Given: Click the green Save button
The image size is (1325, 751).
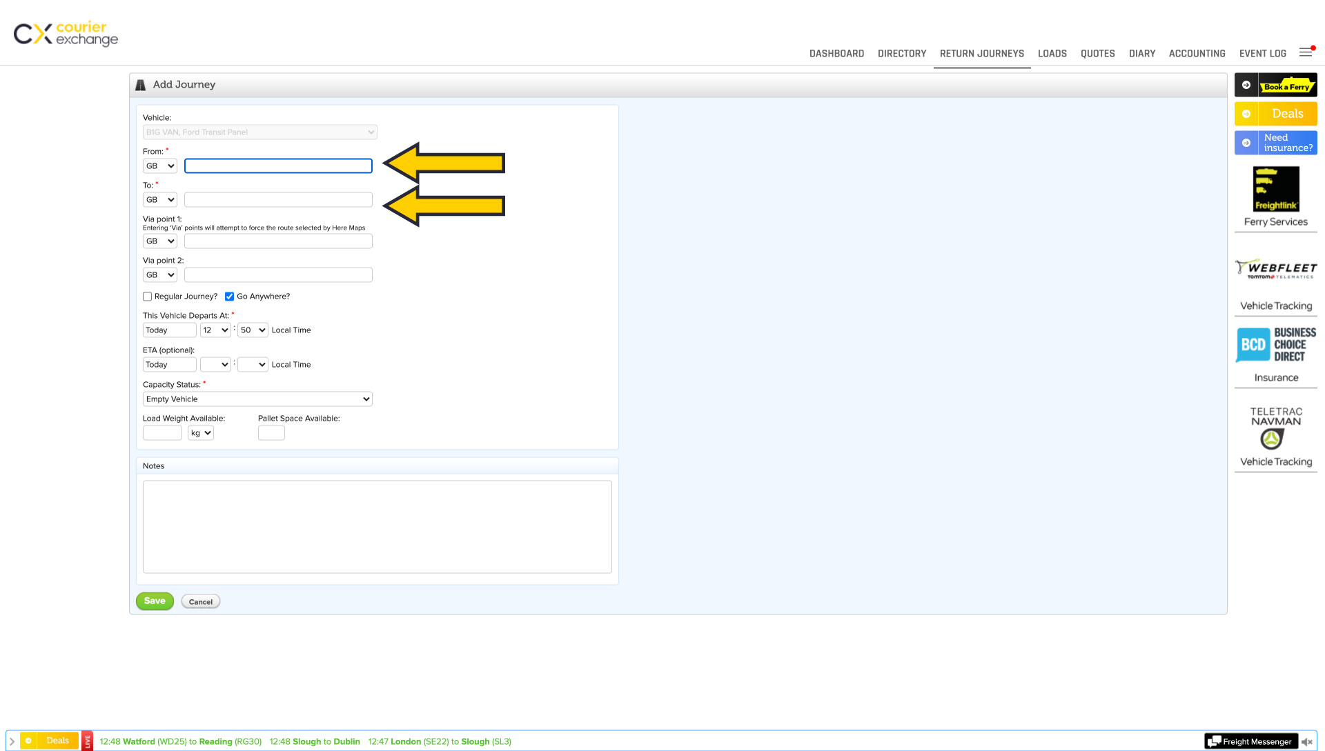Looking at the screenshot, I should [155, 601].
